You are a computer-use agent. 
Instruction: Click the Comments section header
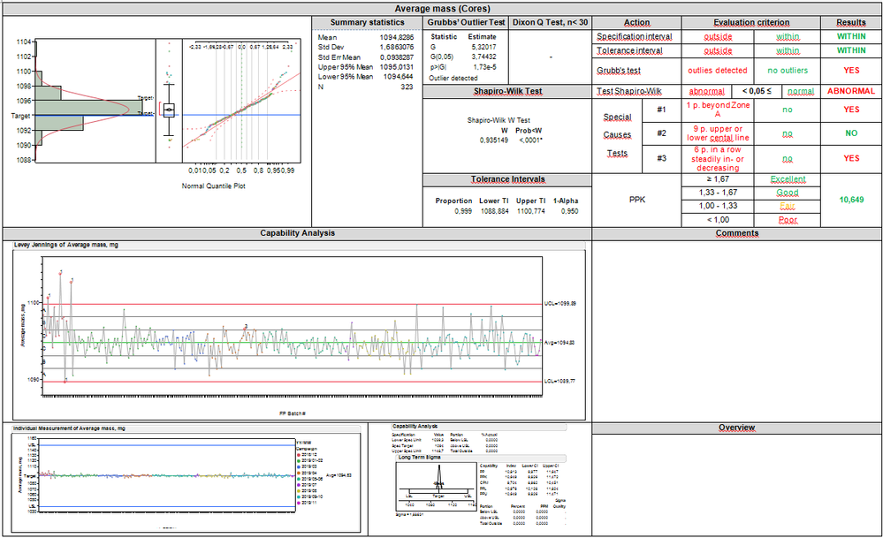tap(736, 233)
